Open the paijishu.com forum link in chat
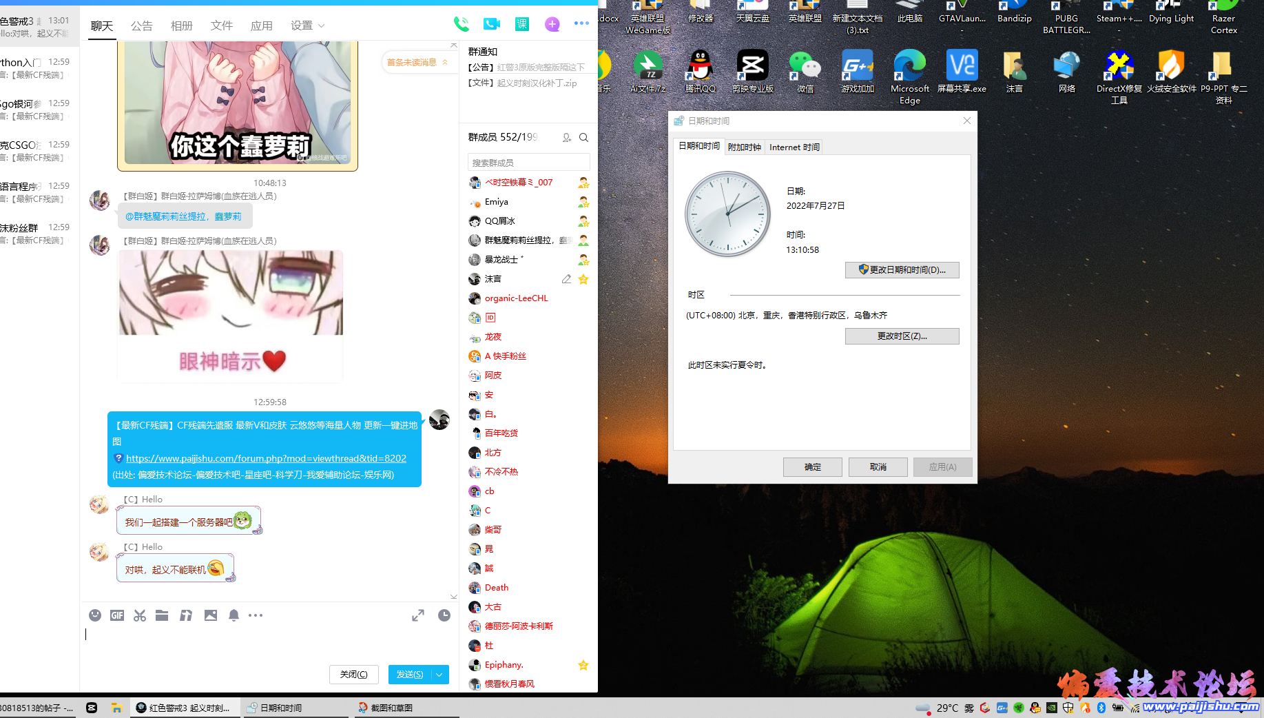The image size is (1264, 718). tap(266, 458)
